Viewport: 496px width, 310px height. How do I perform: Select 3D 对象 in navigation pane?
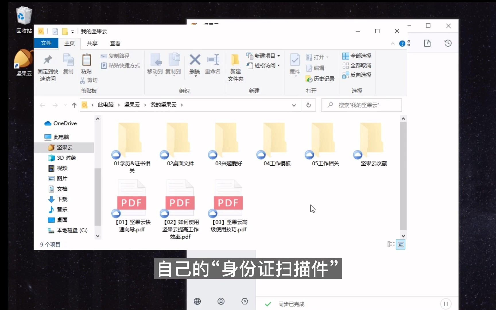[x=62, y=158]
